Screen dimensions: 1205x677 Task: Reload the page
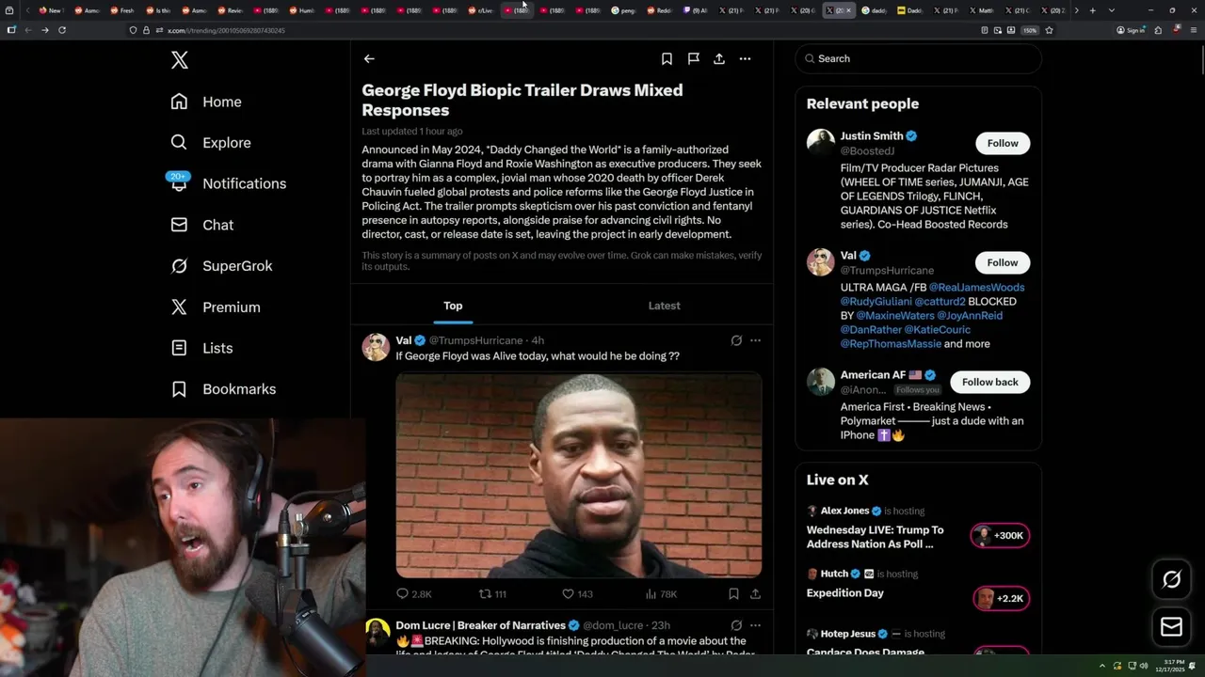[x=62, y=30]
